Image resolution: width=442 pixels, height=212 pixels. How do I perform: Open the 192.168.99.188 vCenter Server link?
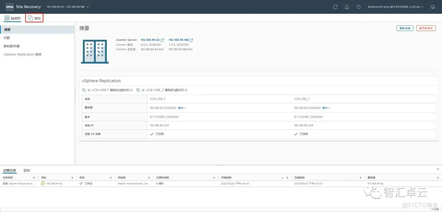[x=179, y=40]
